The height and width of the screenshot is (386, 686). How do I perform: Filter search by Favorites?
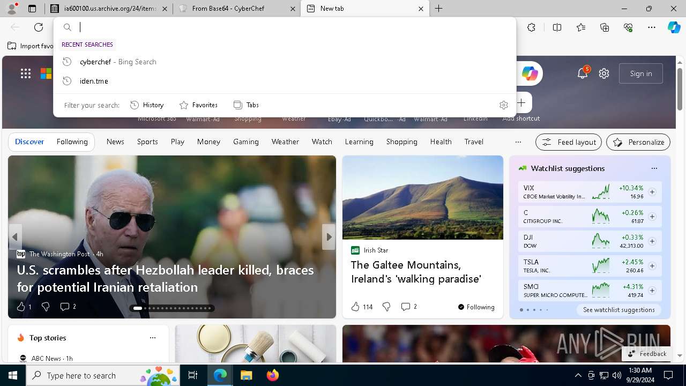pos(198,105)
